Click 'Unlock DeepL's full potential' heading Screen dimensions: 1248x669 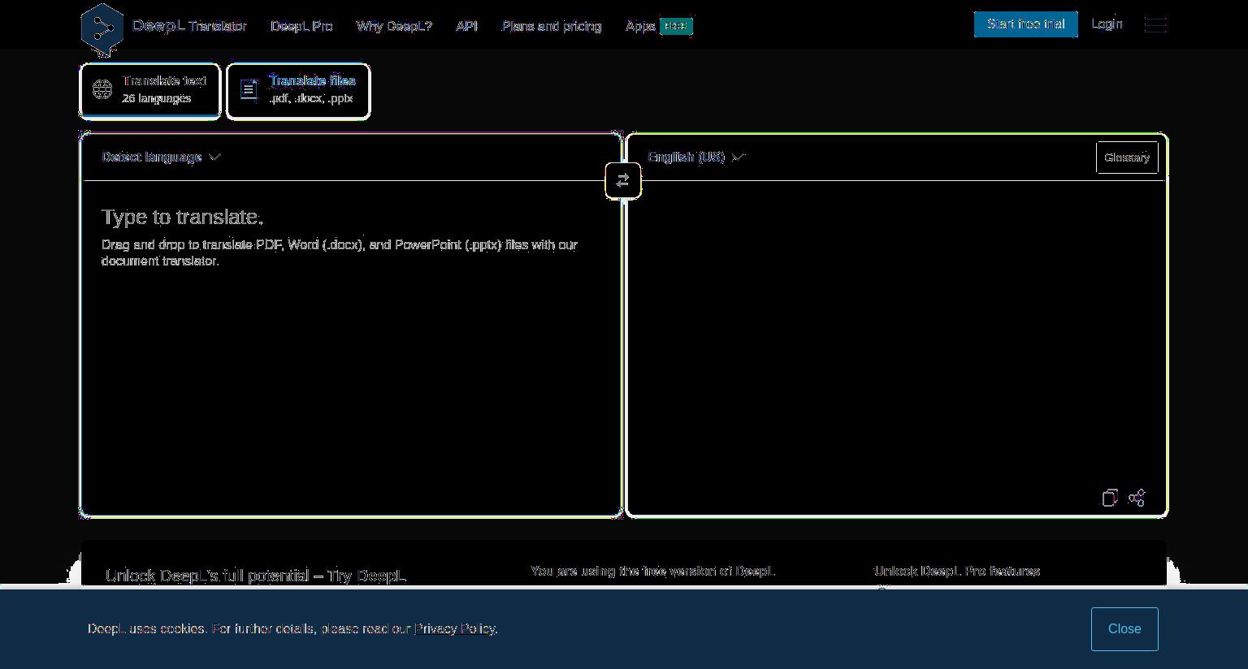point(256,576)
